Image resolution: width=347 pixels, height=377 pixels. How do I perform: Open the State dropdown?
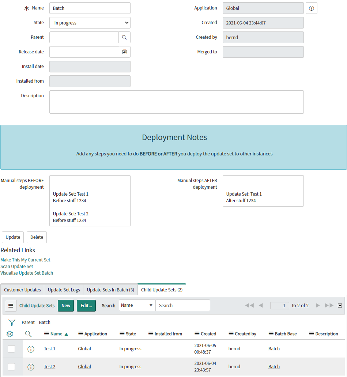[90, 23]
